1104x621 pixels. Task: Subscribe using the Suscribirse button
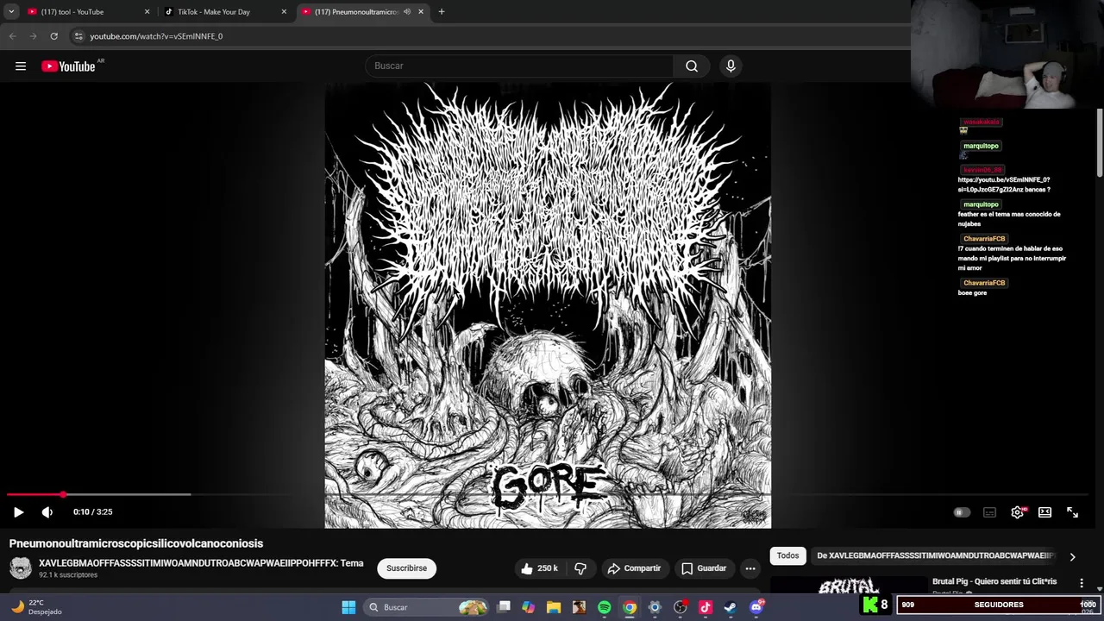pos(406,568)
